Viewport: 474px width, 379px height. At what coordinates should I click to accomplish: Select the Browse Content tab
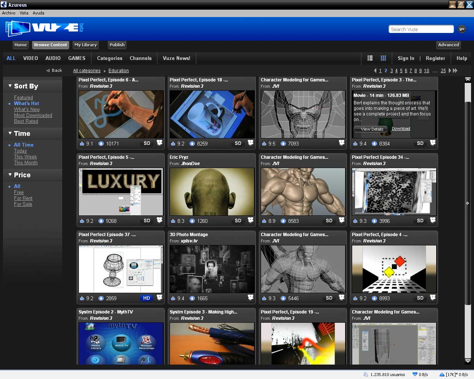coord(51,45)
